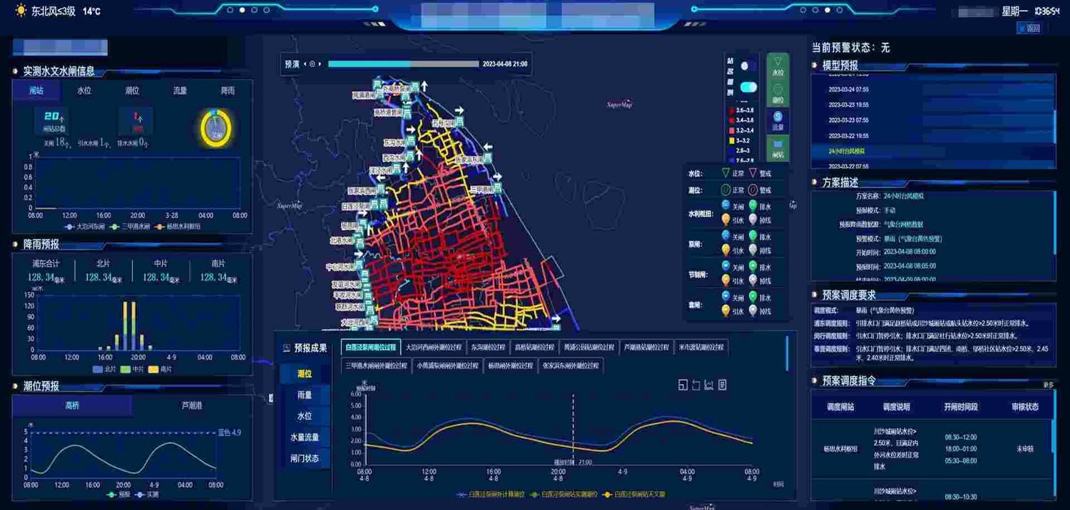Click the 流量 layer button on map
1070x510 pixels.
pyautogui.click(x=778, y=120)
